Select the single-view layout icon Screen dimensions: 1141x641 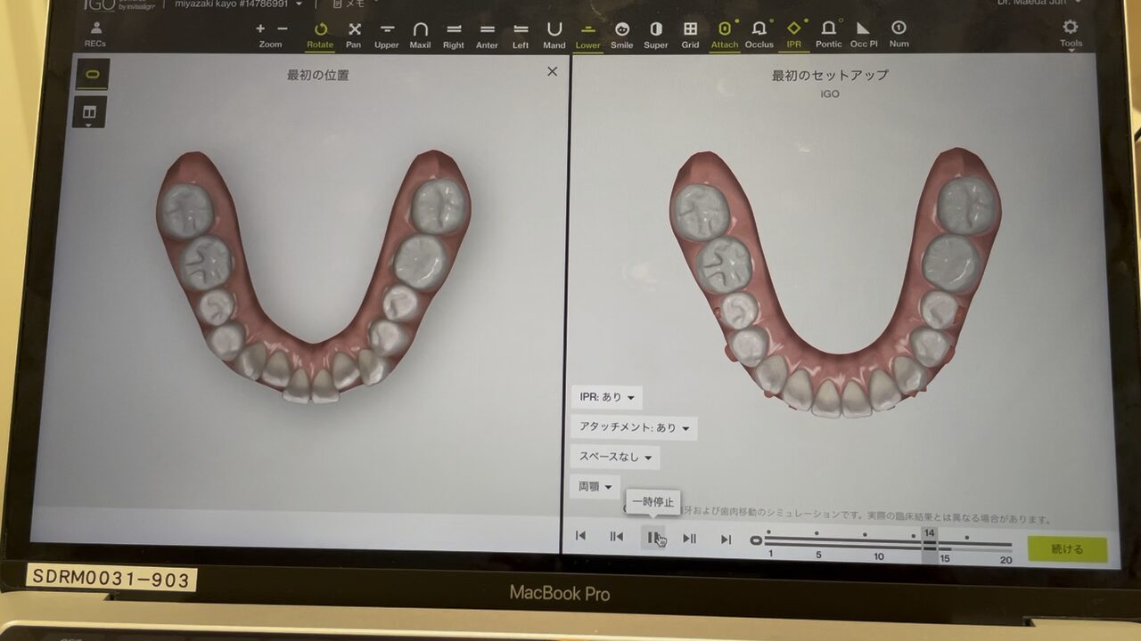tap(92, 75)
